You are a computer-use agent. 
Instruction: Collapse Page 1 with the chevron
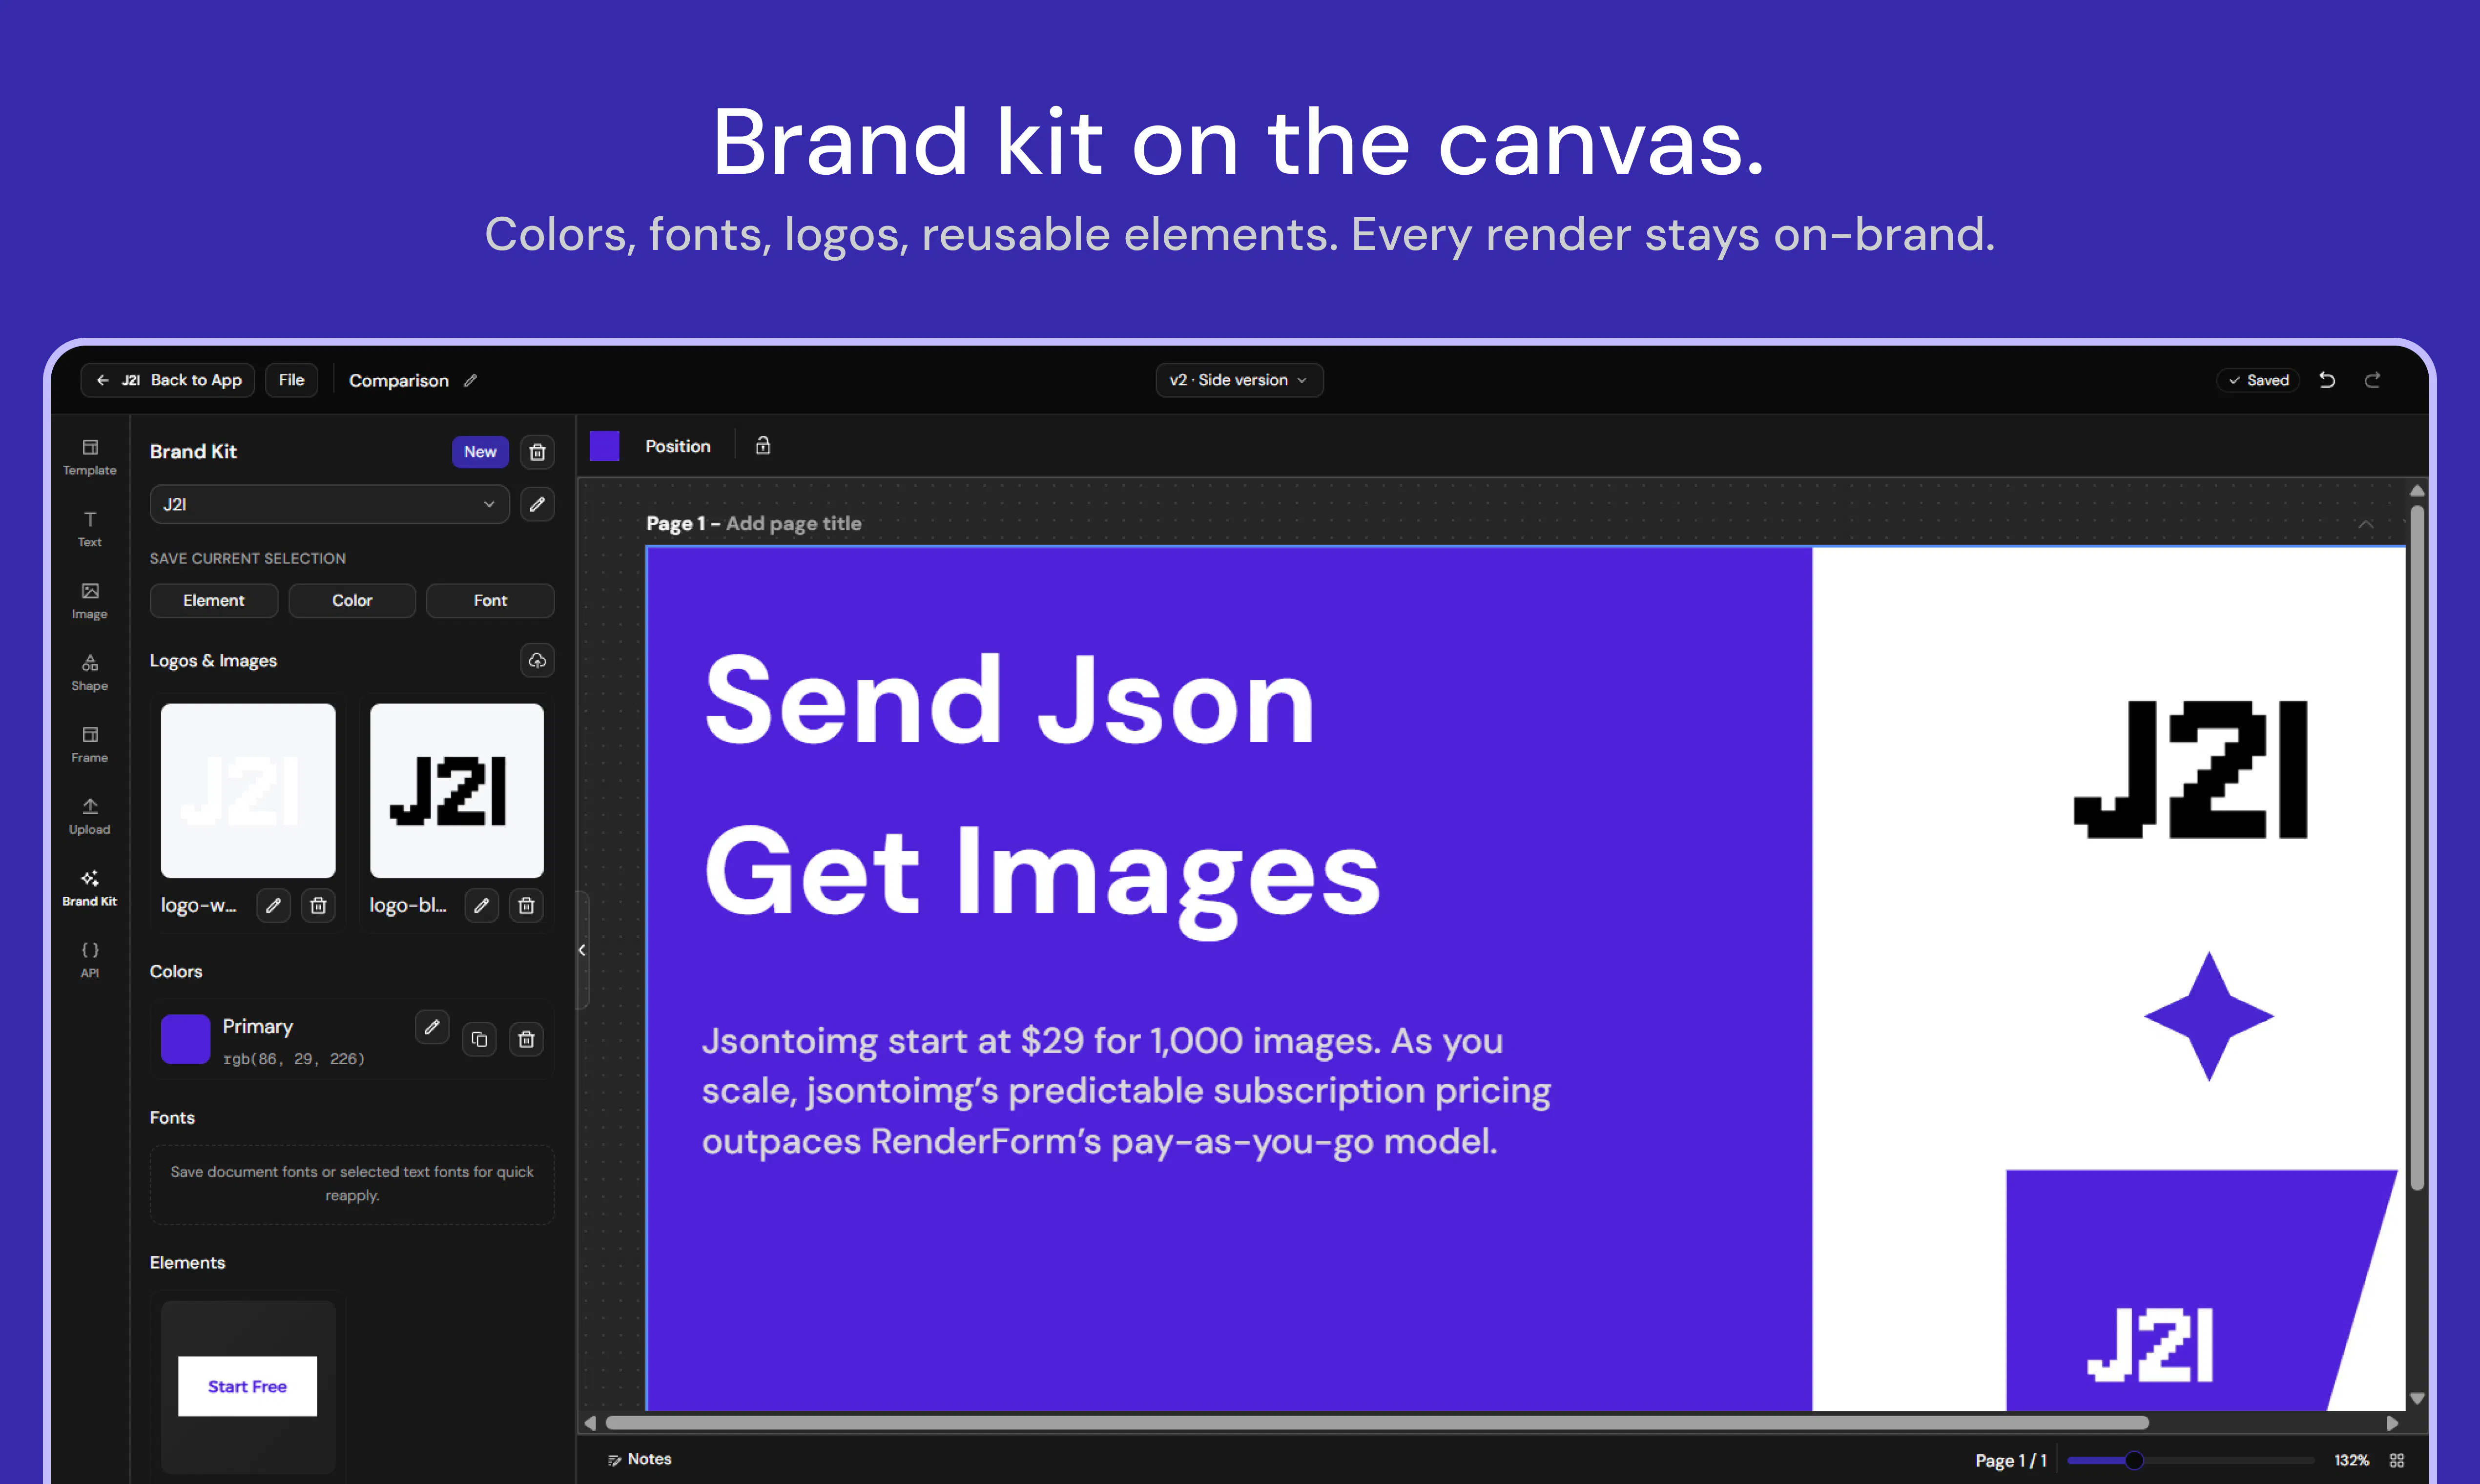(2366, 524)
